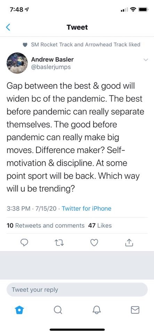Tap the retweet icon
Screen dimensions: 154x334
(x=59, y=242)
